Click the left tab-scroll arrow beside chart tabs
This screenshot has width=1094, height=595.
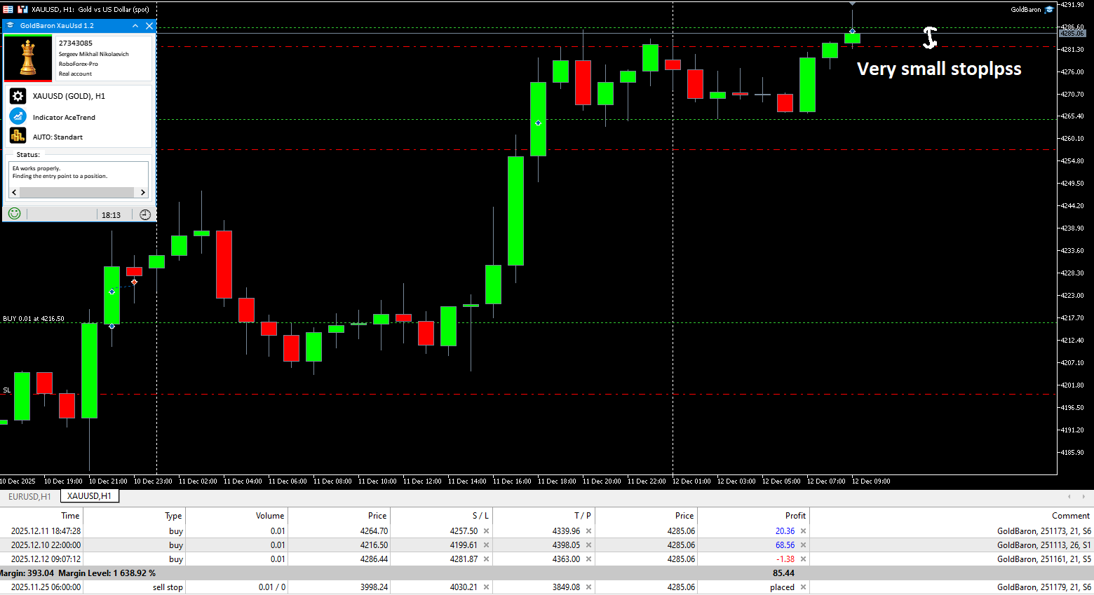point(1069,496)
